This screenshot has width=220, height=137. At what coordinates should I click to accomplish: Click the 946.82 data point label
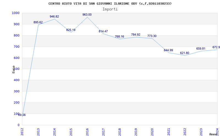54,16
